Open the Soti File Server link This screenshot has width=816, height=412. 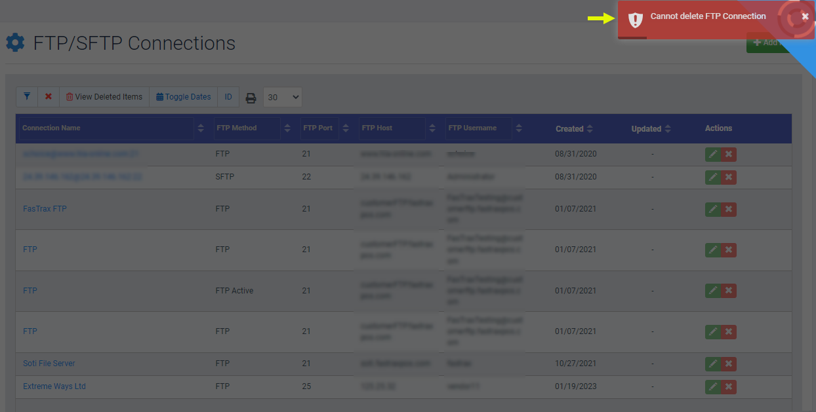(x=49, y=364)
